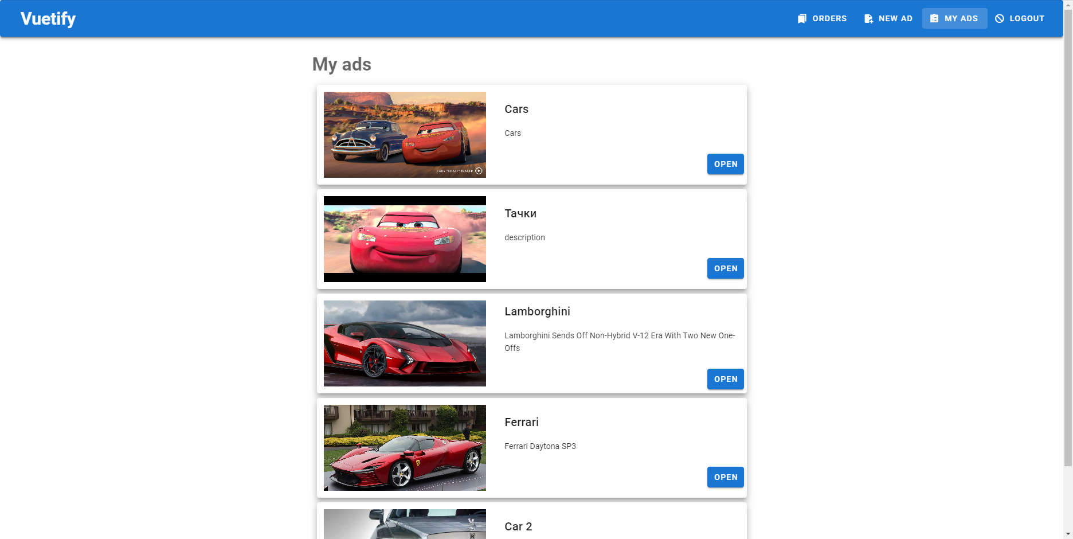Click the LOGOUT label

point(1027,18)
